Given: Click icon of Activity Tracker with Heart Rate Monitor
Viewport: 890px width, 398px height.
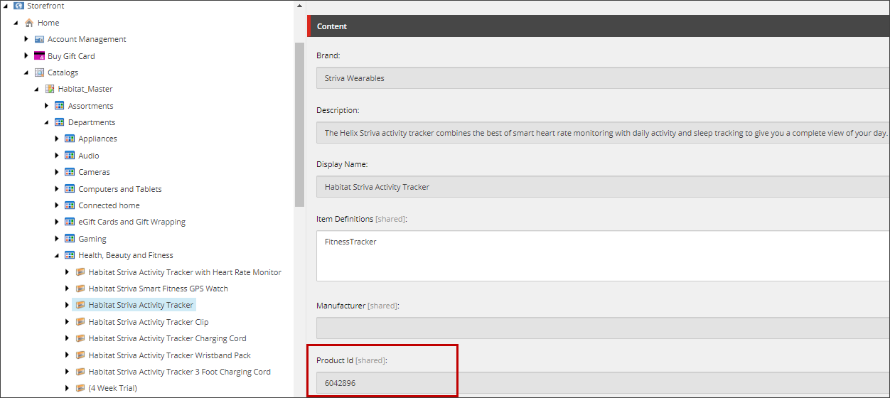Looking at the screenshot, I should click(80, 272).
